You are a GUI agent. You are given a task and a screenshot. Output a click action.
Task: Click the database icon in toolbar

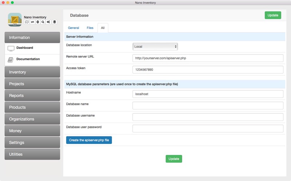pyautogui.click(x=55, y=22)
